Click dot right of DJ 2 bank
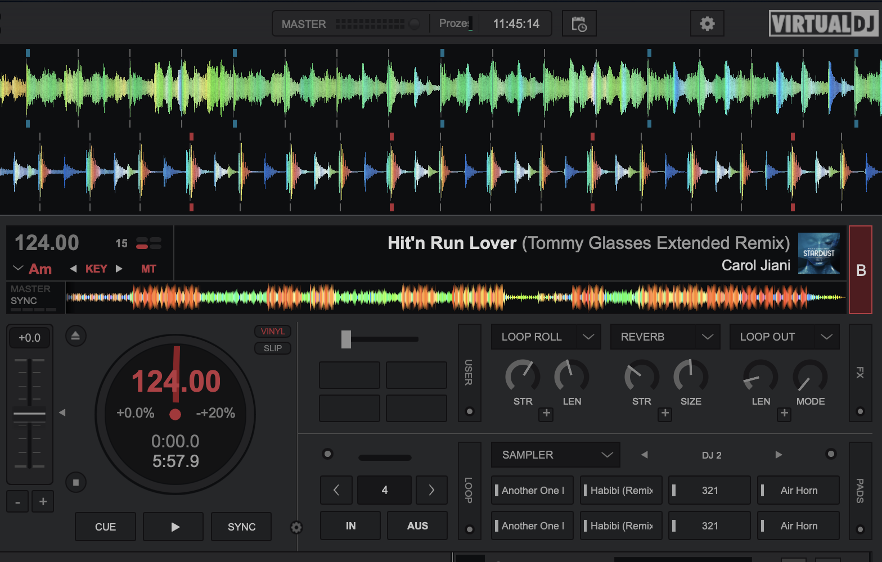The width and height of the screenshot is (882, 562). click(x=831, y=454)
